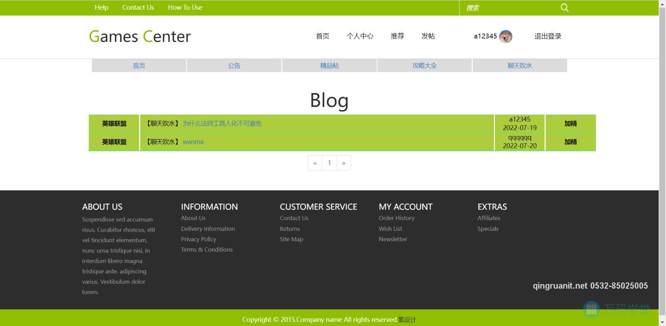The width and height of the screenshot is (666, 326).
Task: Switch to the 公告 tab
Action: (x=234, y=66)
